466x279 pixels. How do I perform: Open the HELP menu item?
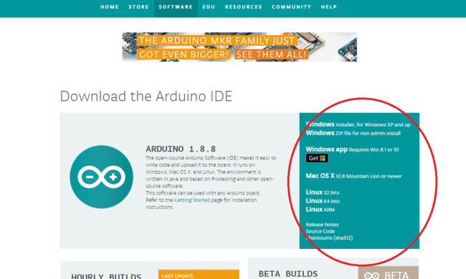tap(328, 7)
